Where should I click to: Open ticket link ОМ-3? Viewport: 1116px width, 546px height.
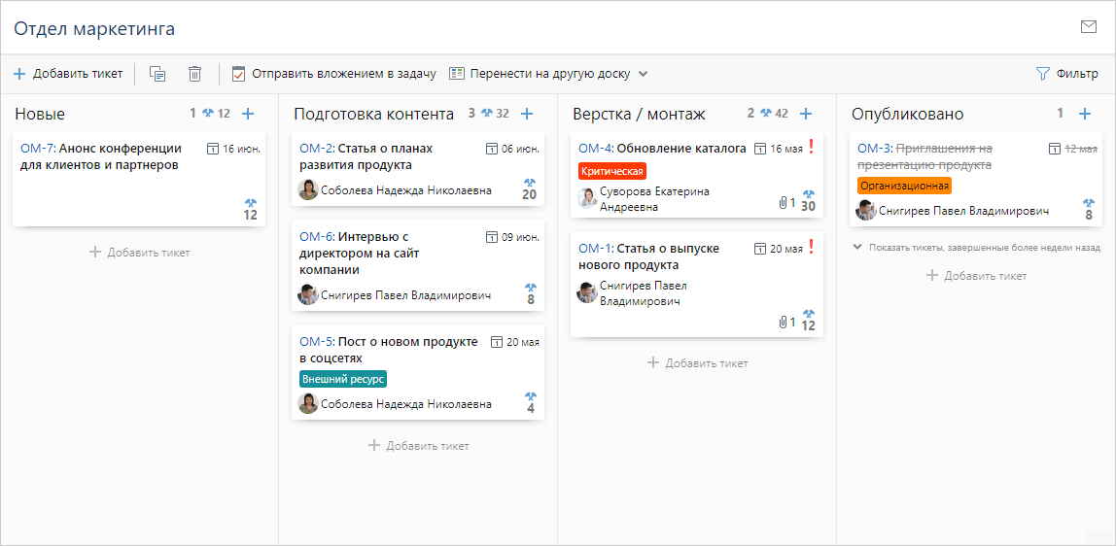tap(874, 149)
